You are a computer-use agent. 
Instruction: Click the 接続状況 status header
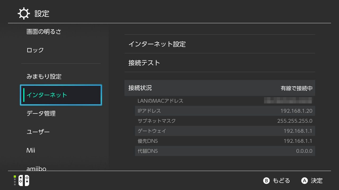pos(220,88)
